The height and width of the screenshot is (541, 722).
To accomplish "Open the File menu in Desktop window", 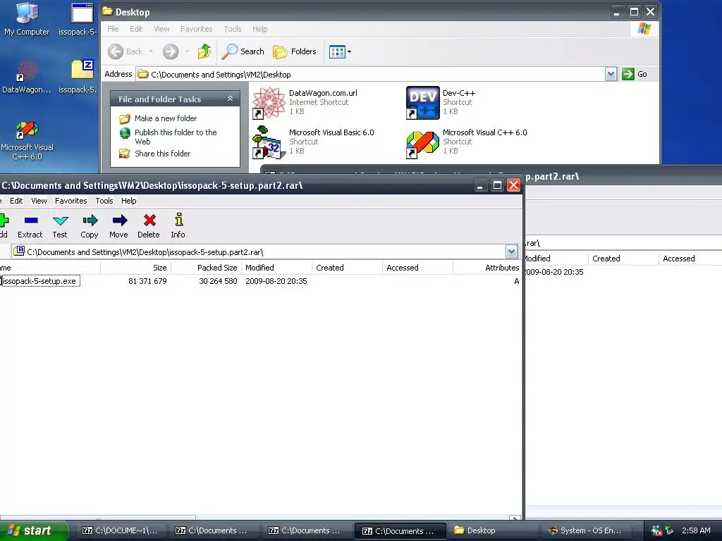I will click(x=113, y=29).
